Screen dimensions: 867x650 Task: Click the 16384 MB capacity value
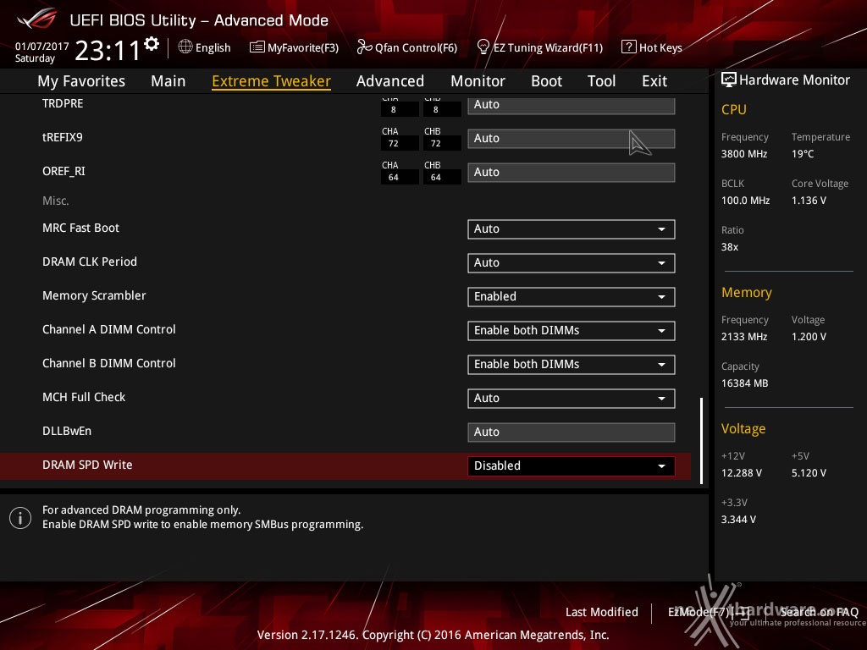[745, 383]
